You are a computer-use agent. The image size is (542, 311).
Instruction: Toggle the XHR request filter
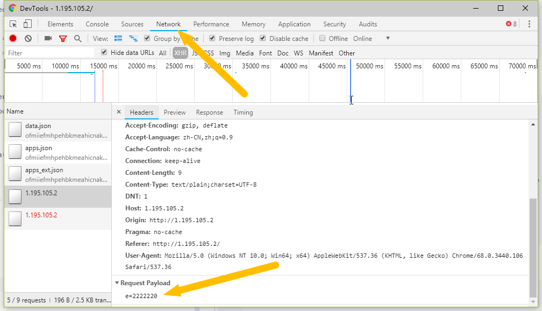pyautogui.click(x=181, y=53)
